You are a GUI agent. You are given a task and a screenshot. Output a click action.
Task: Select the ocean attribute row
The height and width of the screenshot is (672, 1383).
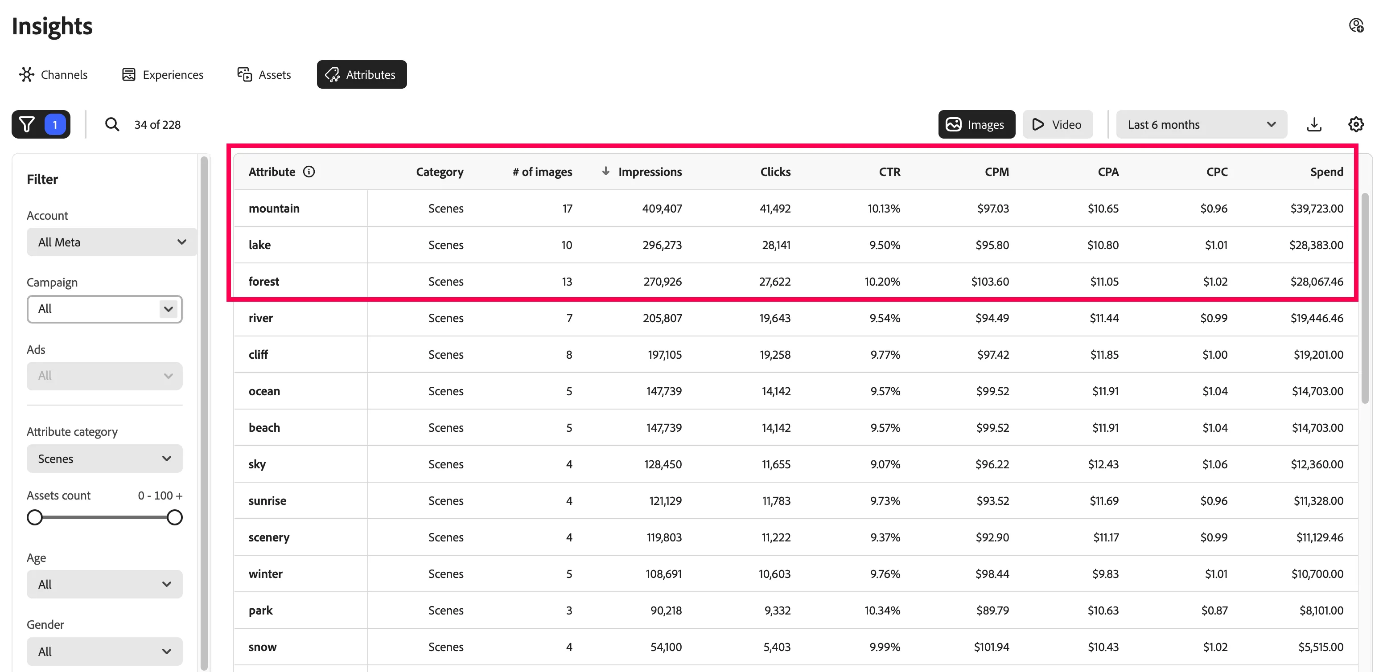coord(796,391)
